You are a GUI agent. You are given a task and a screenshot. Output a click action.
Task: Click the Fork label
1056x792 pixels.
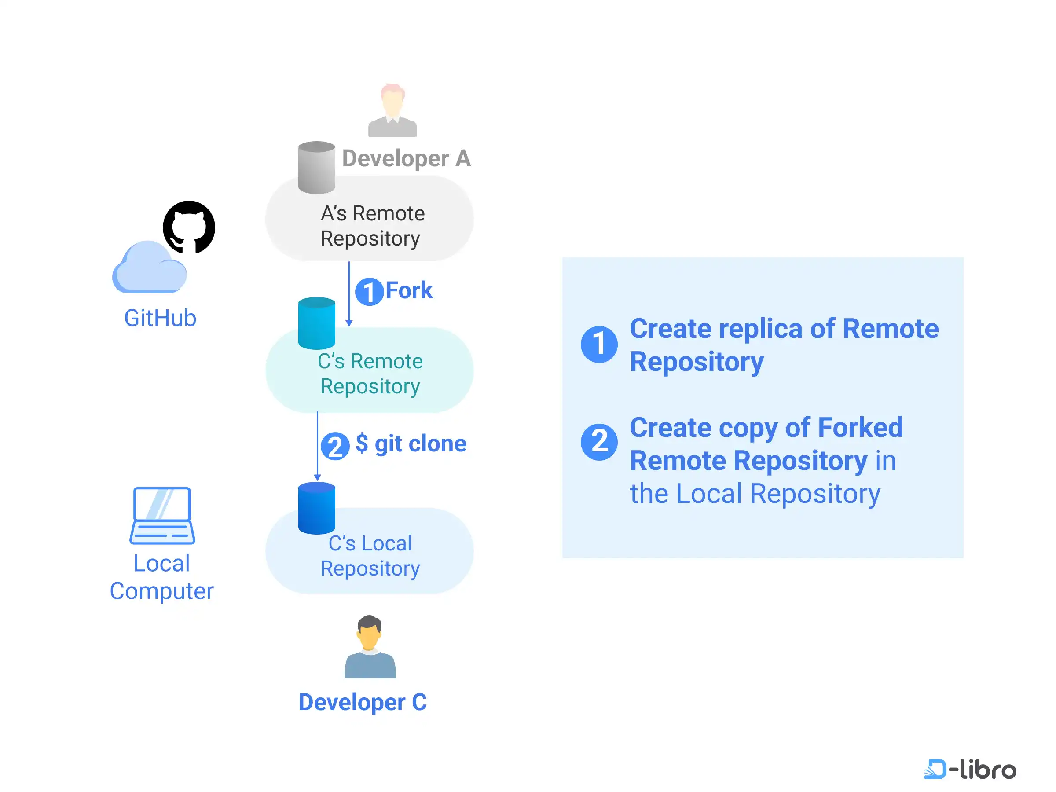coord(409,290)
